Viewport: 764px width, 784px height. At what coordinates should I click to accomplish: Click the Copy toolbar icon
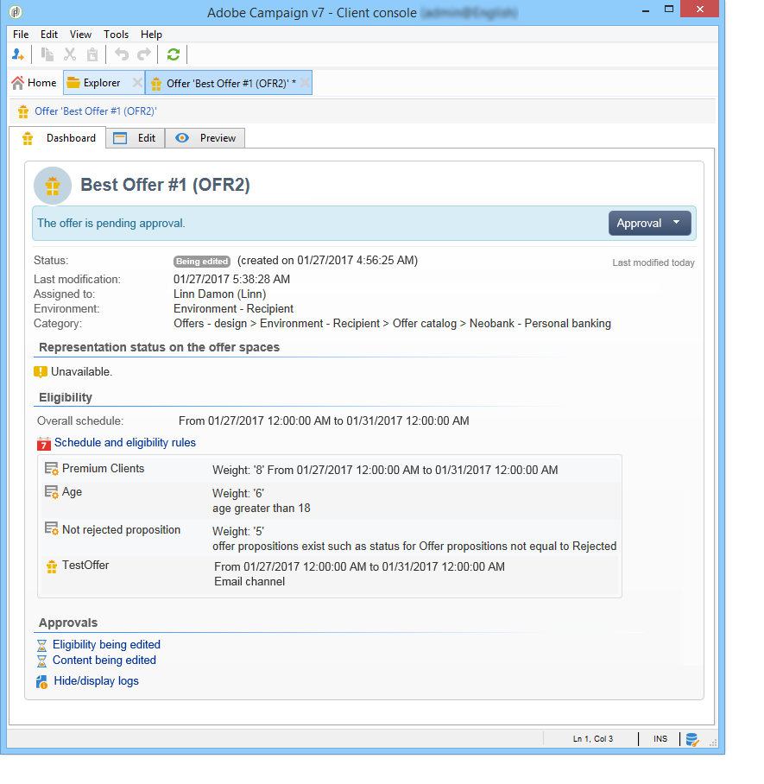coord(47,54)
